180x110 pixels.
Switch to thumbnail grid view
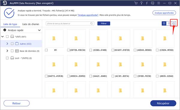tap(164, 23)
